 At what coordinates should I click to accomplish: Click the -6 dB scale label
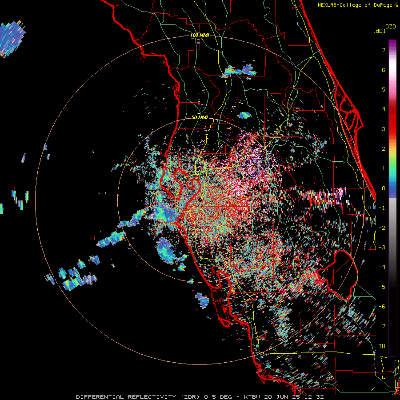pos(382,306)
